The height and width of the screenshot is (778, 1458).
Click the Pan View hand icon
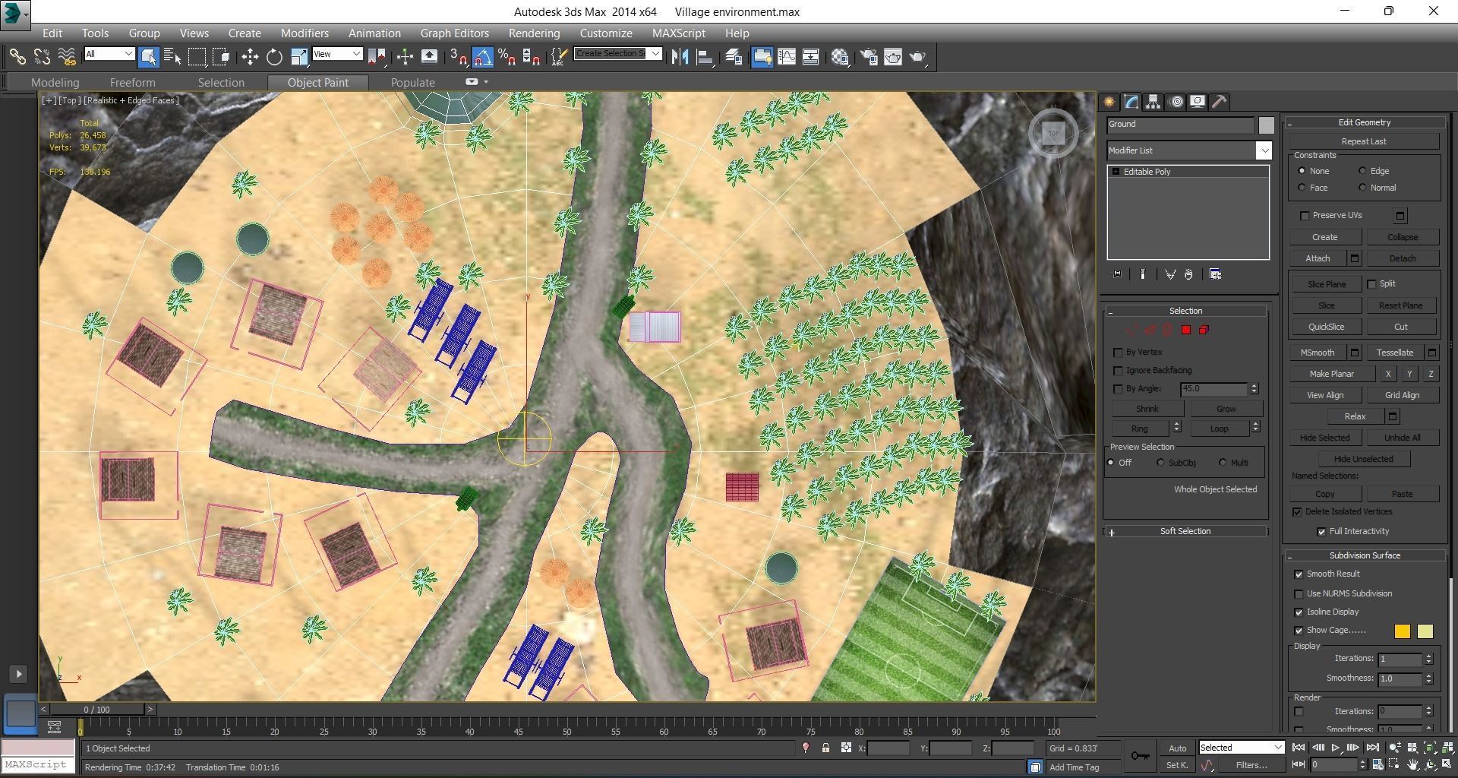click(1412, 764)
